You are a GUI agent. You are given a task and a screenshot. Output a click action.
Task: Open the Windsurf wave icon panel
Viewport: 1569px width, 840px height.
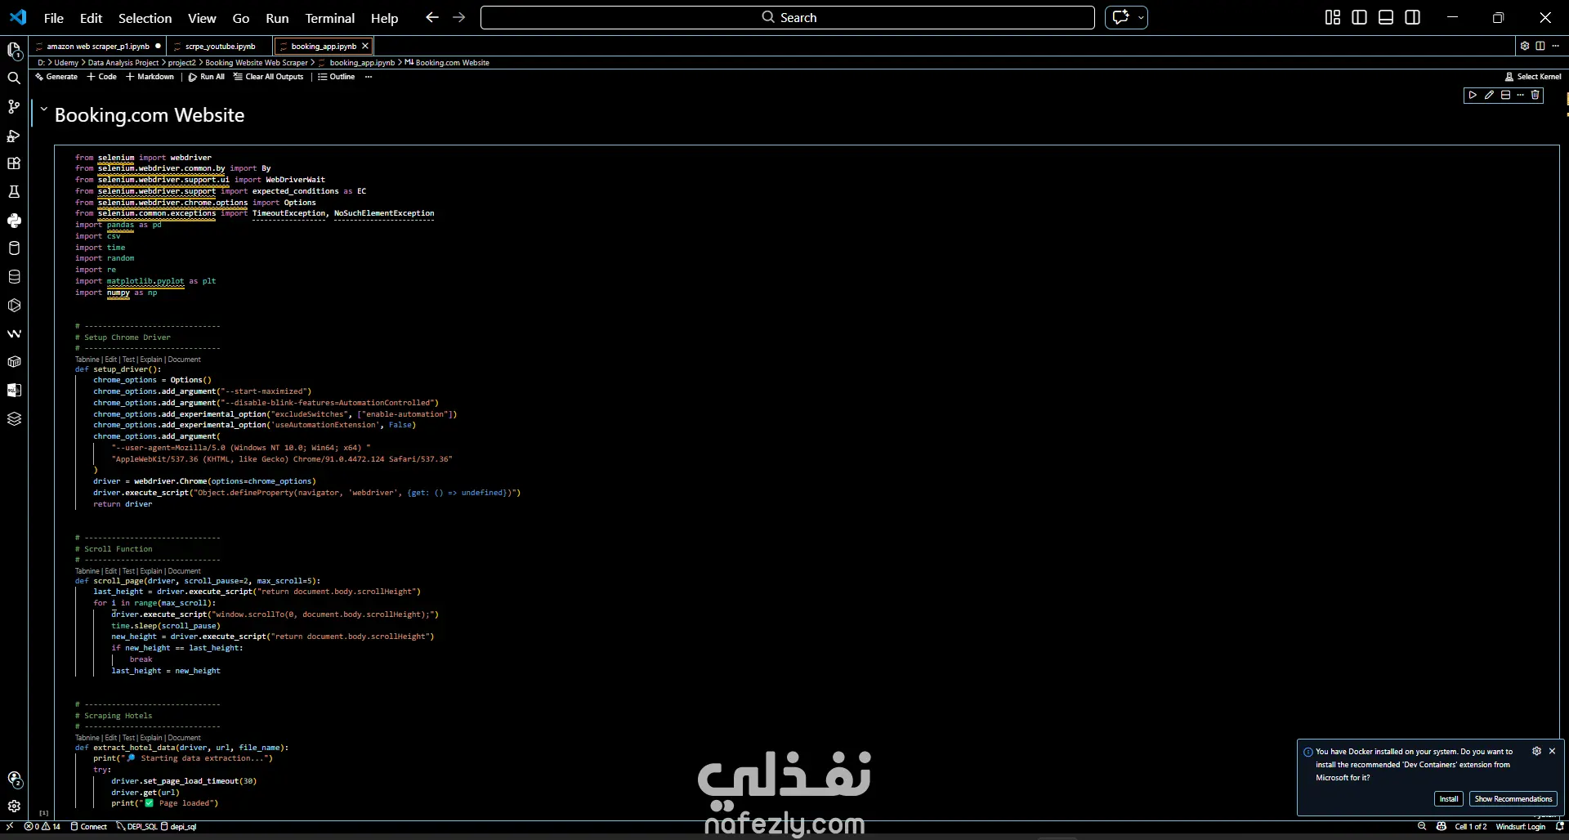(x=14, y=333)
